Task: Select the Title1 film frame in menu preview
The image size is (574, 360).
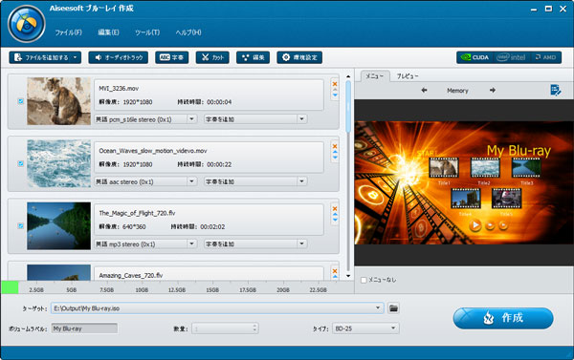Action: point(444,168)
